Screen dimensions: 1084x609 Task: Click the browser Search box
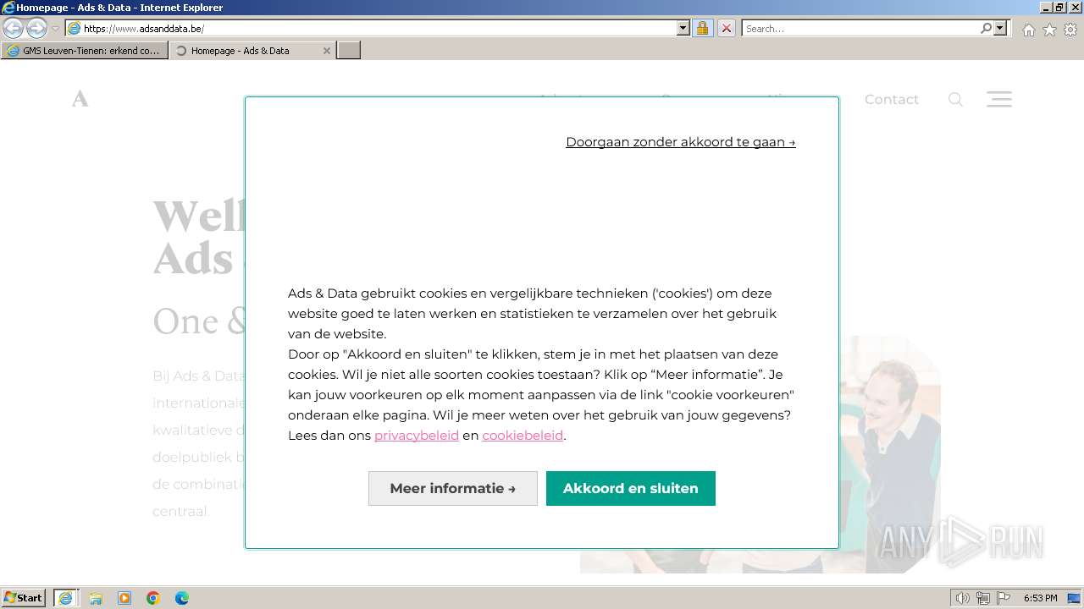pyautogui.click(x=860, y=28)
